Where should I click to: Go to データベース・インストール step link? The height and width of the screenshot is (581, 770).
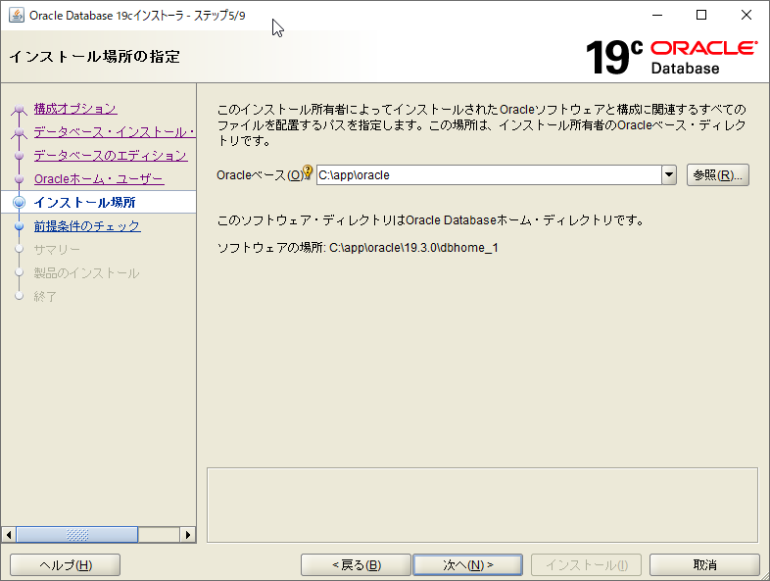[x=115, y=132]
